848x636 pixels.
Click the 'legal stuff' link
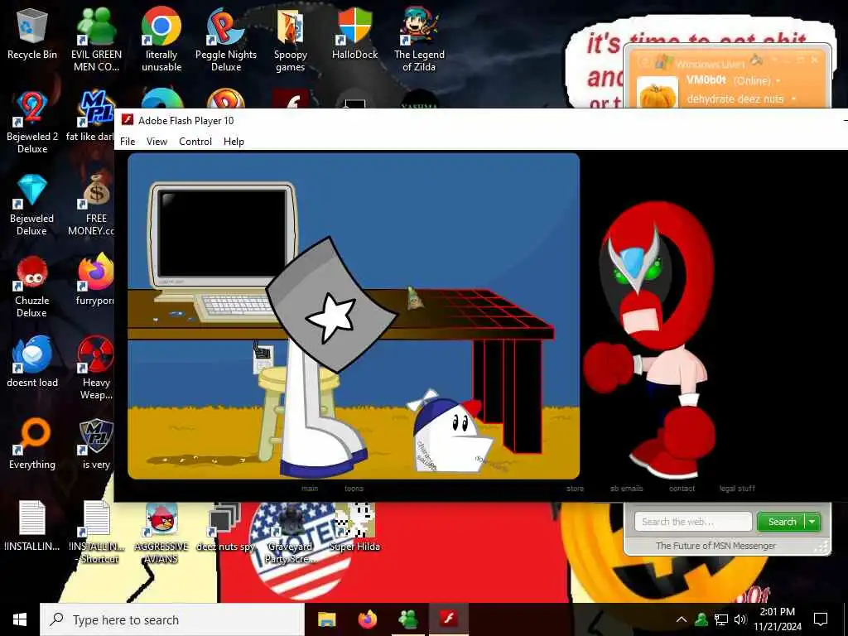737,489
